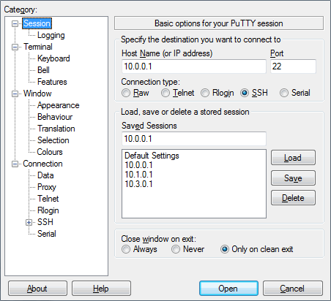Screen dimensions: 331x301
Task: Click the Saved Sessions name field
Action: [x=194, y=139]
